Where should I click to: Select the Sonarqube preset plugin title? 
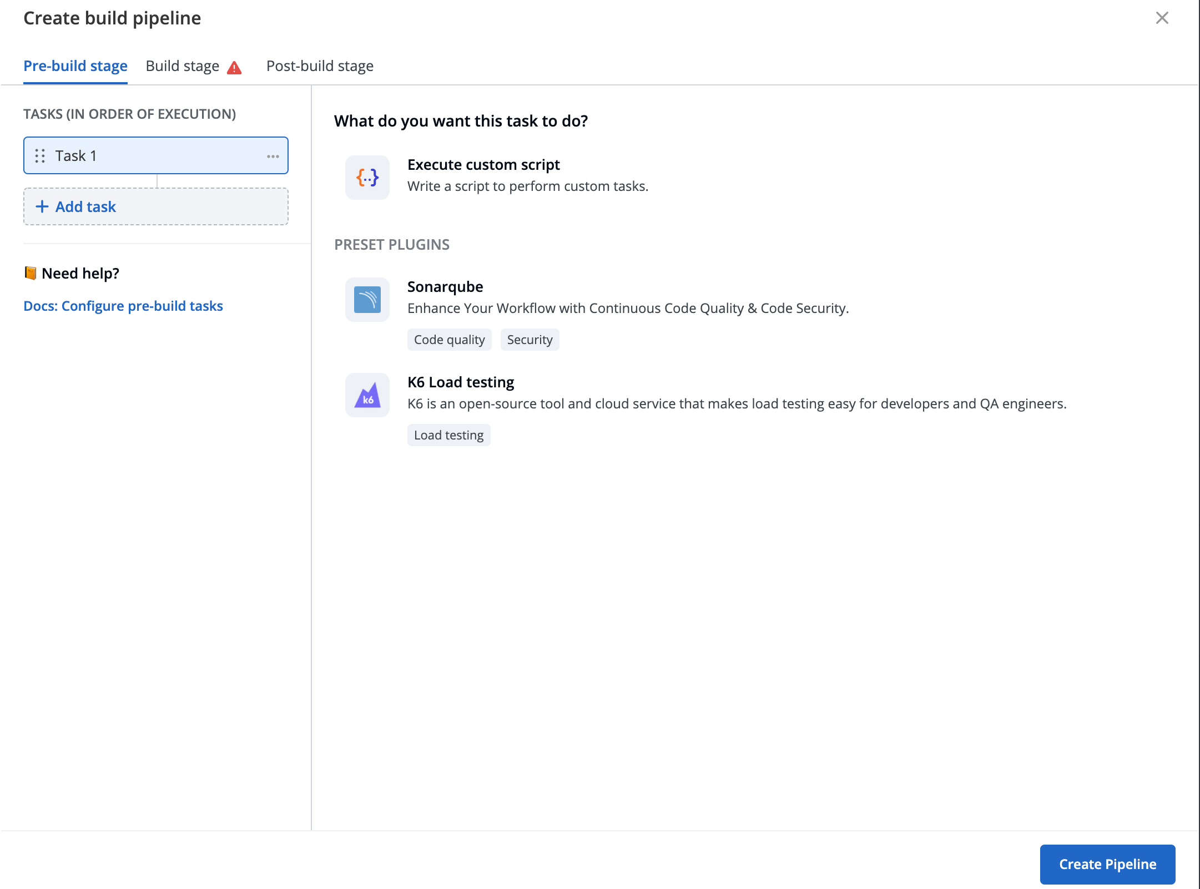tap(445, 287)
